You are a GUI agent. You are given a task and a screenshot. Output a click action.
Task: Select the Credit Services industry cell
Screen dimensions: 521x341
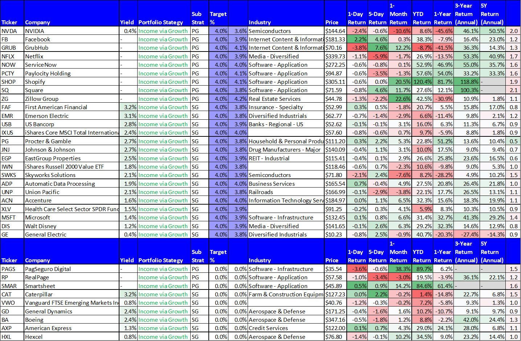[286, 328]
